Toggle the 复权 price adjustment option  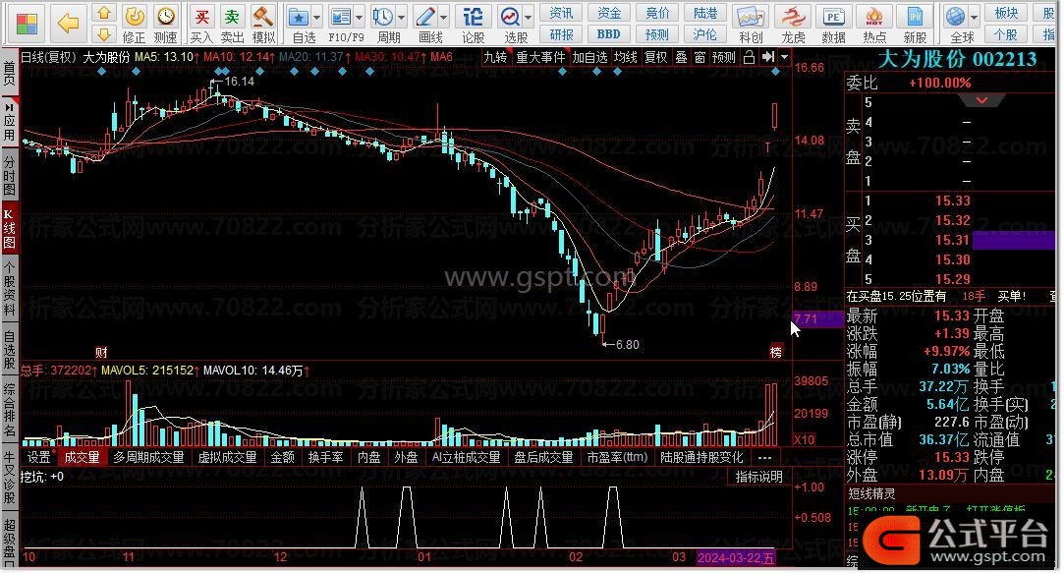655,58
